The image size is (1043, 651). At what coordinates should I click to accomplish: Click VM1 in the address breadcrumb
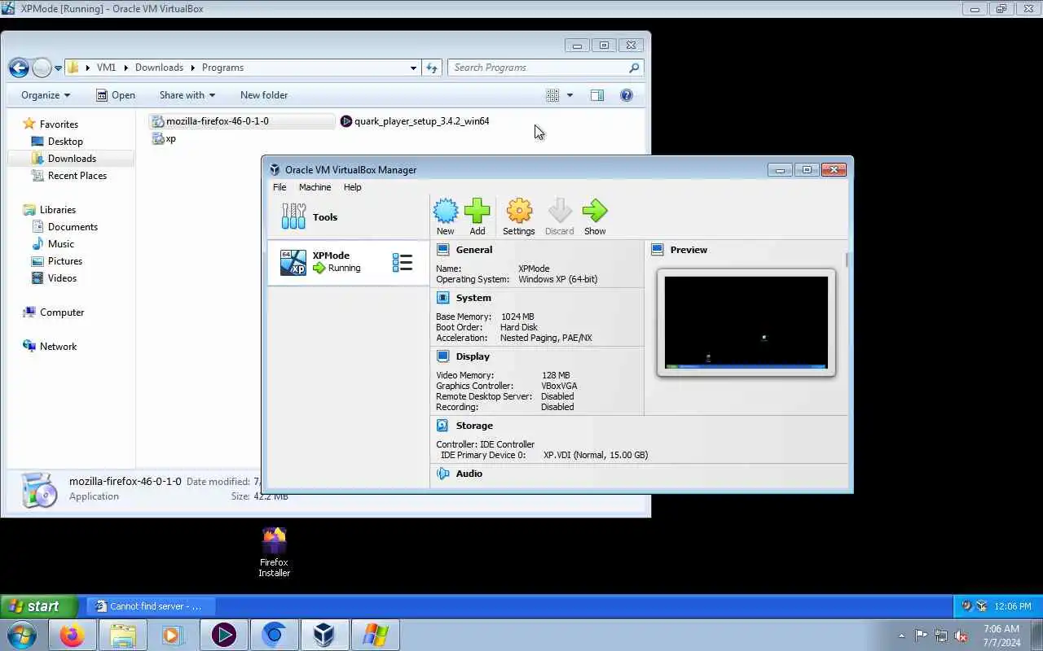click(x=107, y=68)
